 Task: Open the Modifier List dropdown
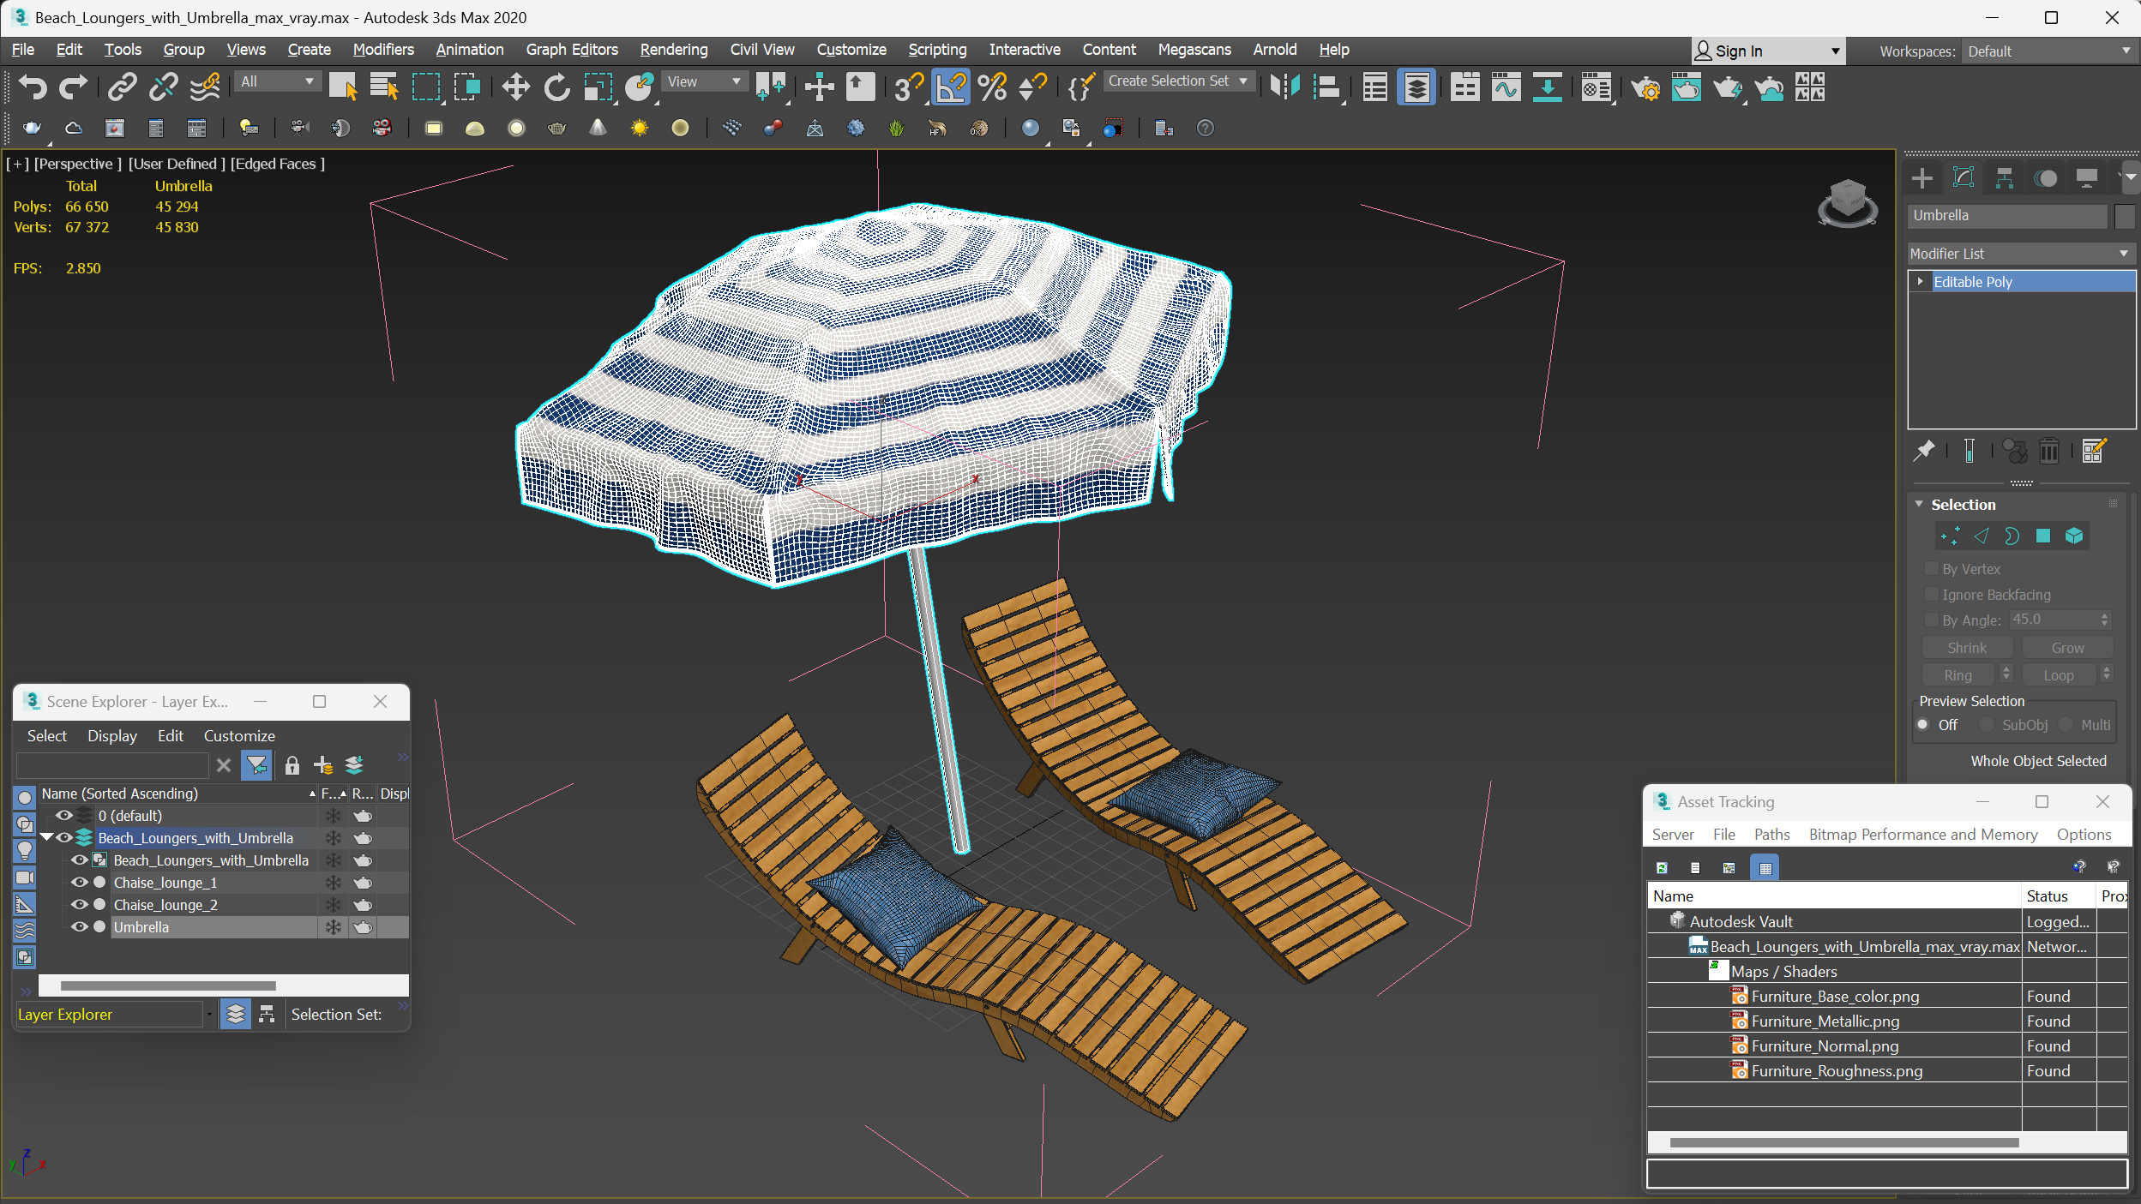tap(2019, 254)
